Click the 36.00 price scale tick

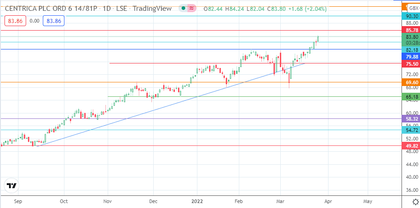pyautogui.click(x=412, y=190)
